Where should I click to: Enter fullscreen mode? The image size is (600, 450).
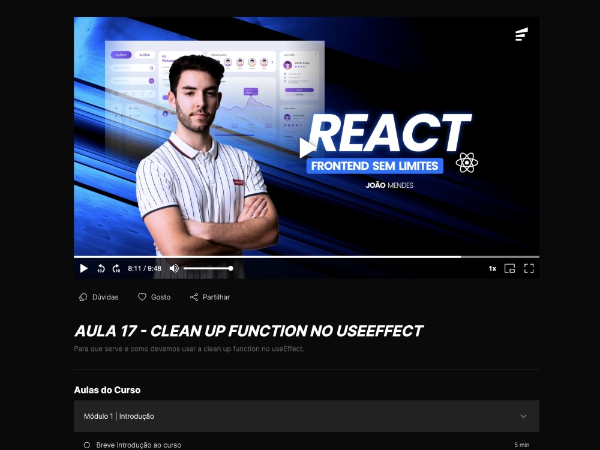529,268
